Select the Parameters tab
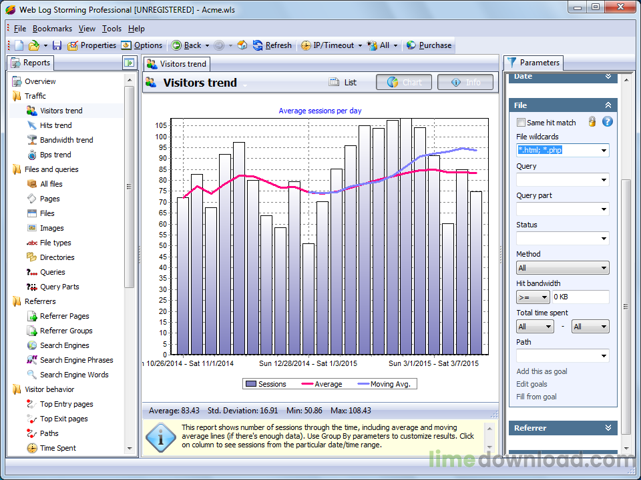Image resolution: width=641 pixels, height=480 pixels. (x=533, y=63)
